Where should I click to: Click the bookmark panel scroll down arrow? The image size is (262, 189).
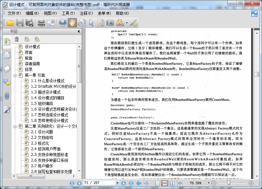79,171
